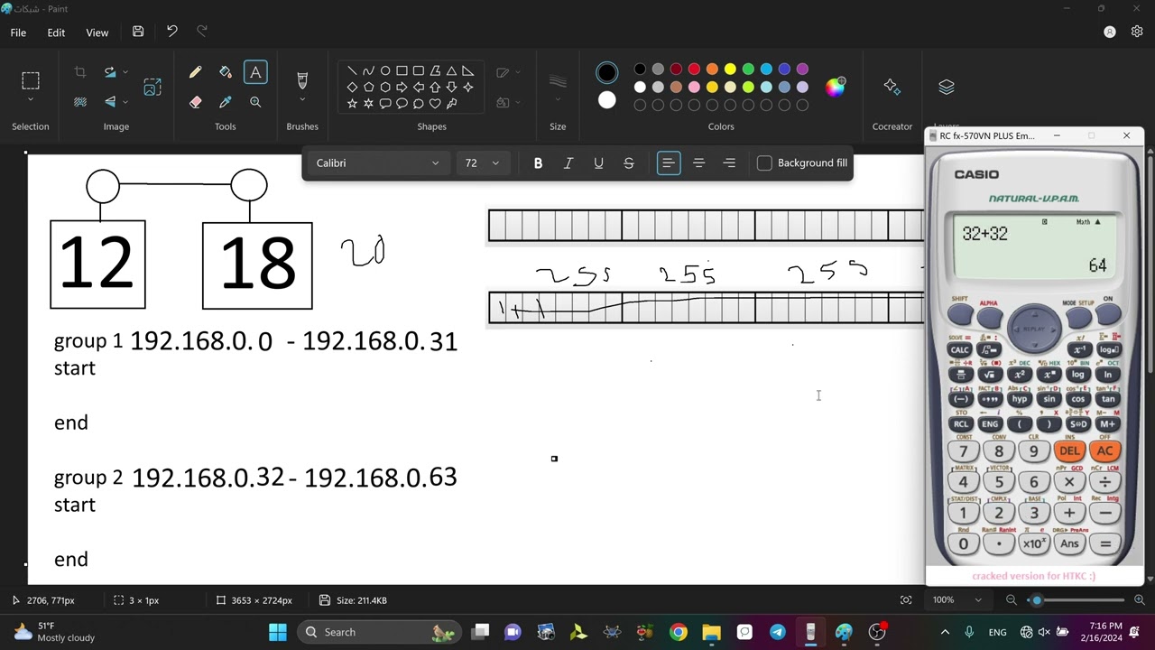Choose the rectangular Selection tool
The image size is (1155, 650).
[x=31, y=80]
